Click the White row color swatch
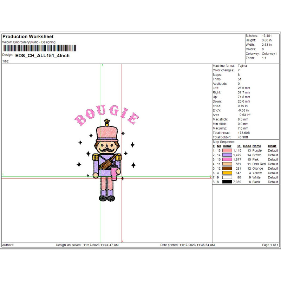 tap(227, 177)
